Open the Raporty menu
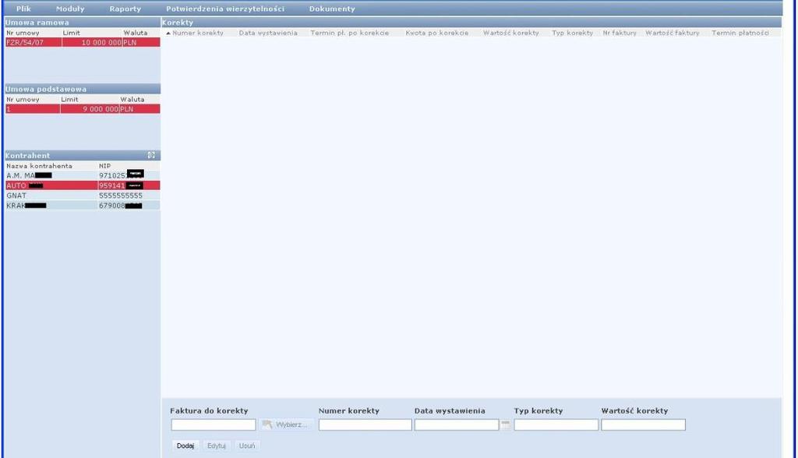This screenshot has width=798, height=458. pos(125,9)
